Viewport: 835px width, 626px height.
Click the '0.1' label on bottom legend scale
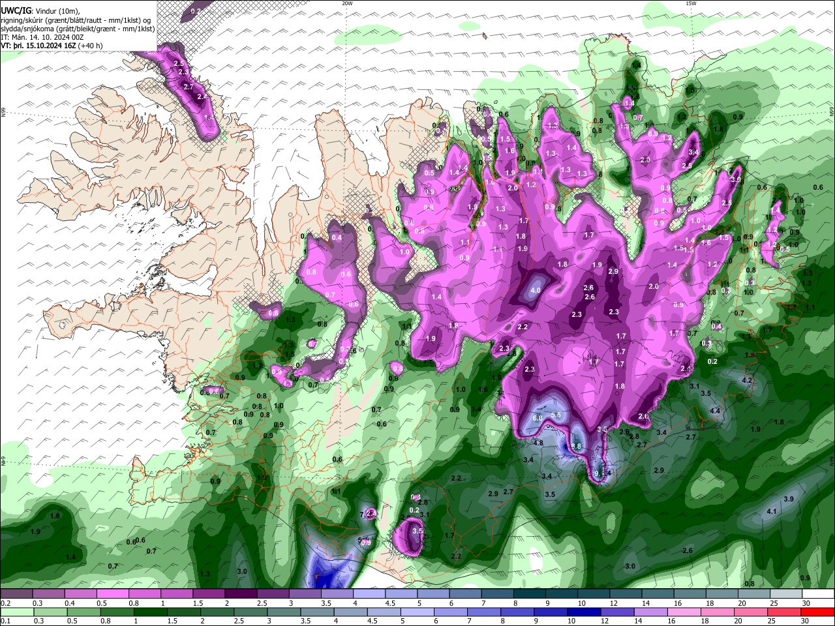click(x=5, y=621)
